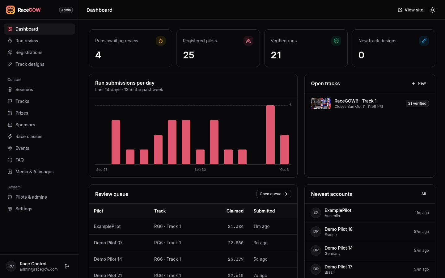Screen dimensions: 445x278
Task: Click the RC avatar at sidebar bottom
Action: [11, 266]
